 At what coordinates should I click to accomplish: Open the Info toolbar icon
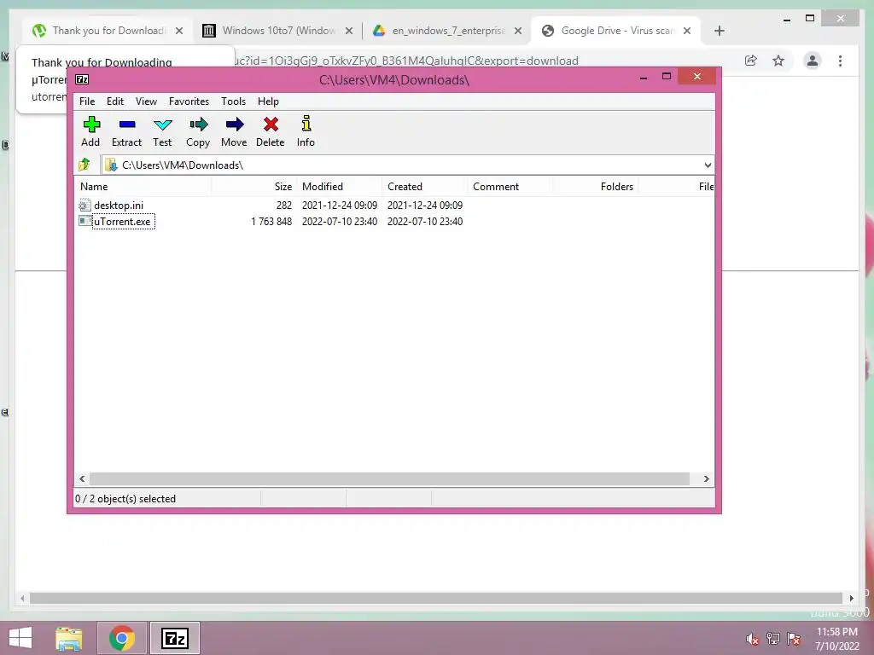pos(306,123)
